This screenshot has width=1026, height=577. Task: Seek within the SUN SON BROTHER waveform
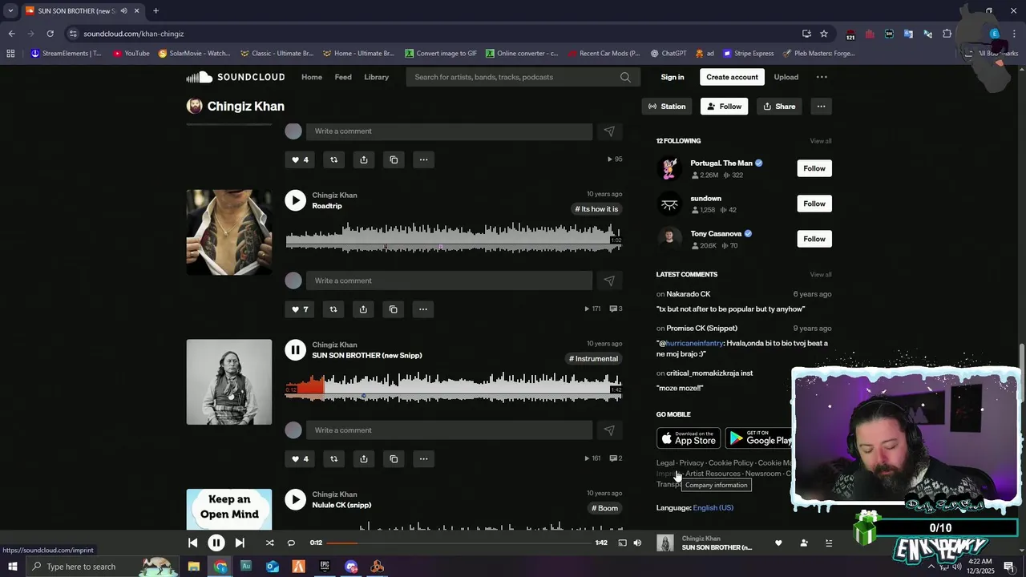[453, 387]
